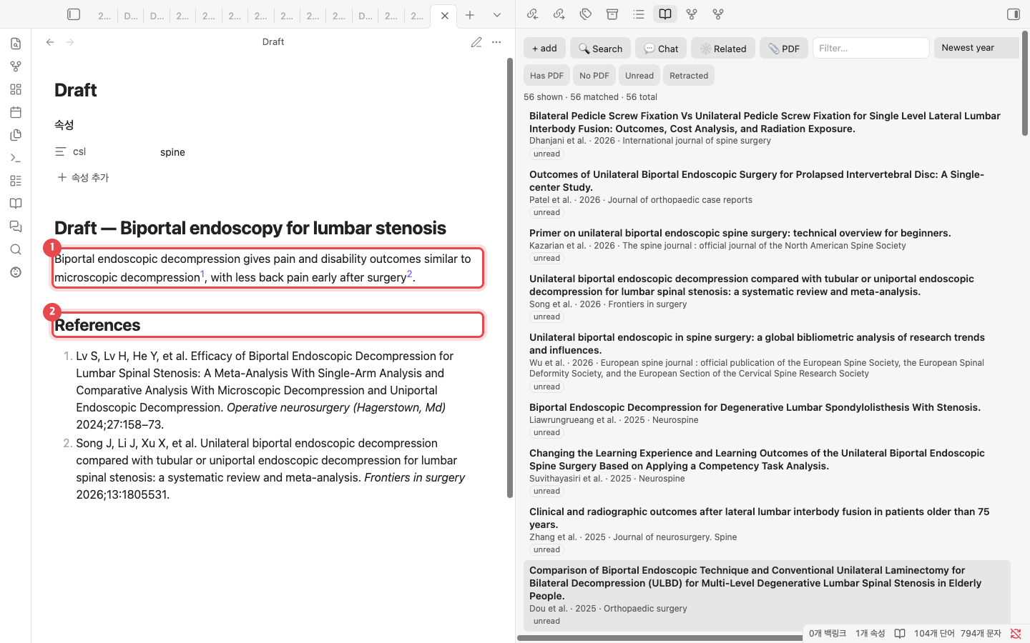Screen dimensions: 1030x643
Task: Close the current Draft tab
Action: click(x=445, y=16)
